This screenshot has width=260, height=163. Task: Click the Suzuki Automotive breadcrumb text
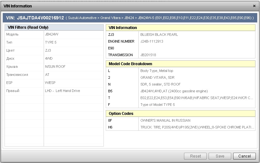click(x=82, y=18)
